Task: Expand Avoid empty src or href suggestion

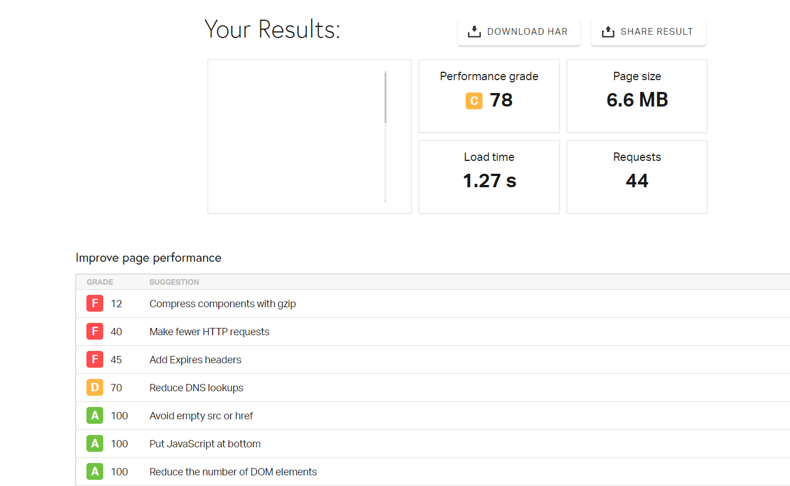Action: 433,415
